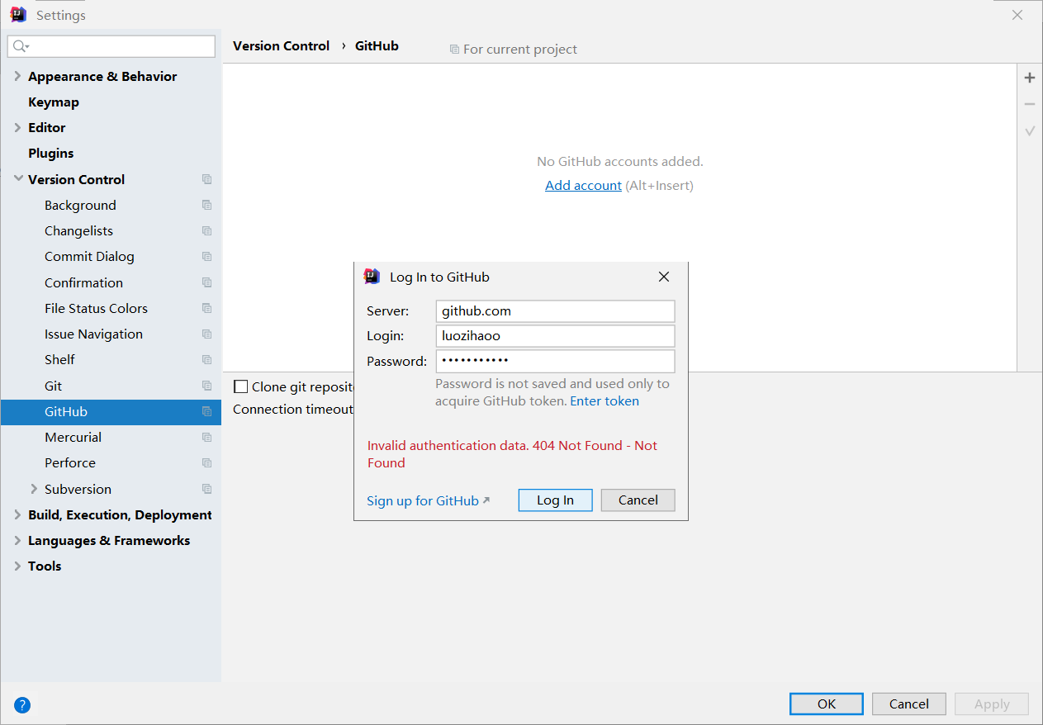Click the Server input field

[555, 311]
